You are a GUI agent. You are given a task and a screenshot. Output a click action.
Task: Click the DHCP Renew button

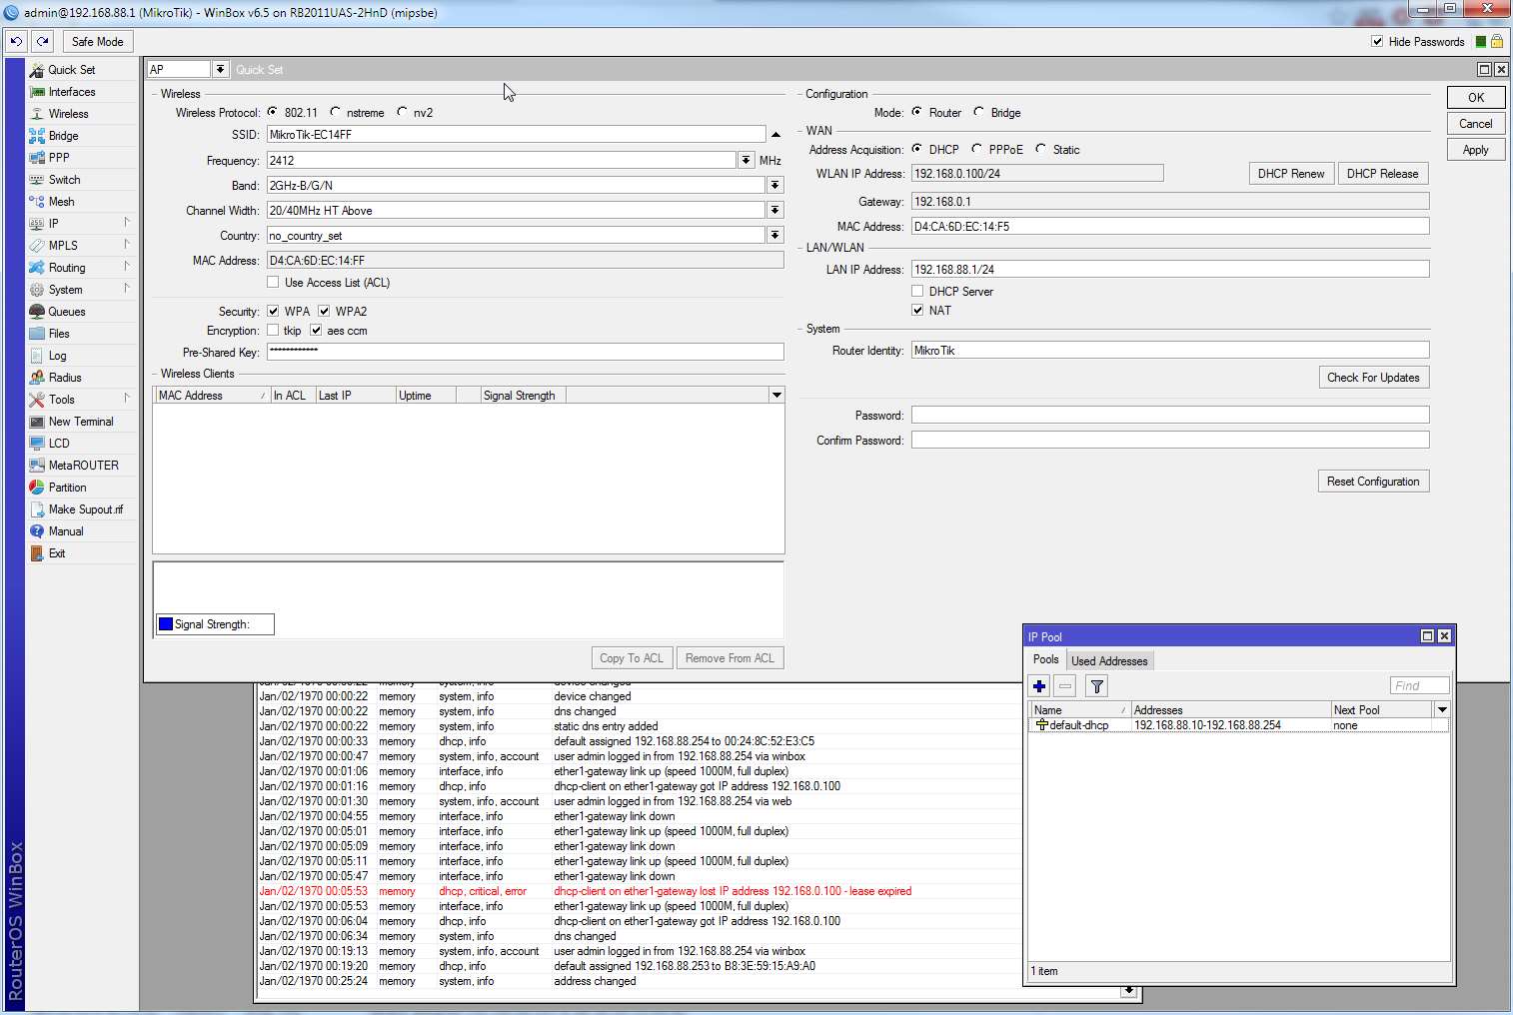1291,173
